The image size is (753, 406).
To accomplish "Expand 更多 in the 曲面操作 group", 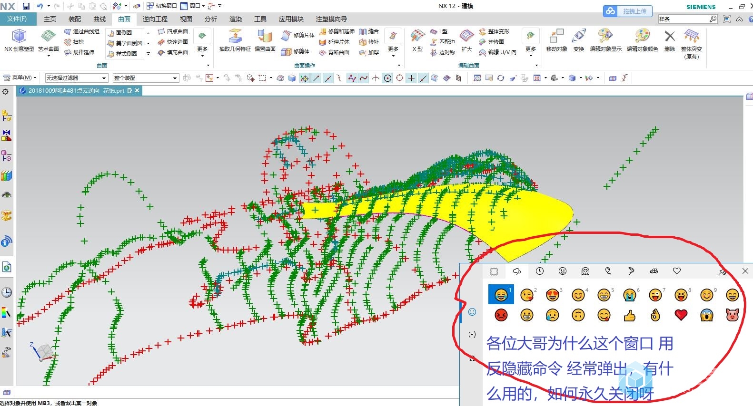I will pyautogui.click(x=393, y=42).
